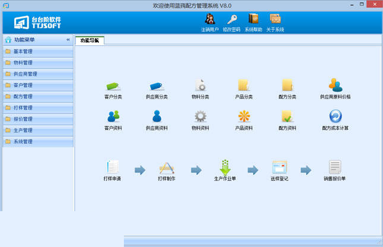Screen dimensions: 383x247
Task: Click the 功能菜单 home icon
Action: [x=8, y=39]
